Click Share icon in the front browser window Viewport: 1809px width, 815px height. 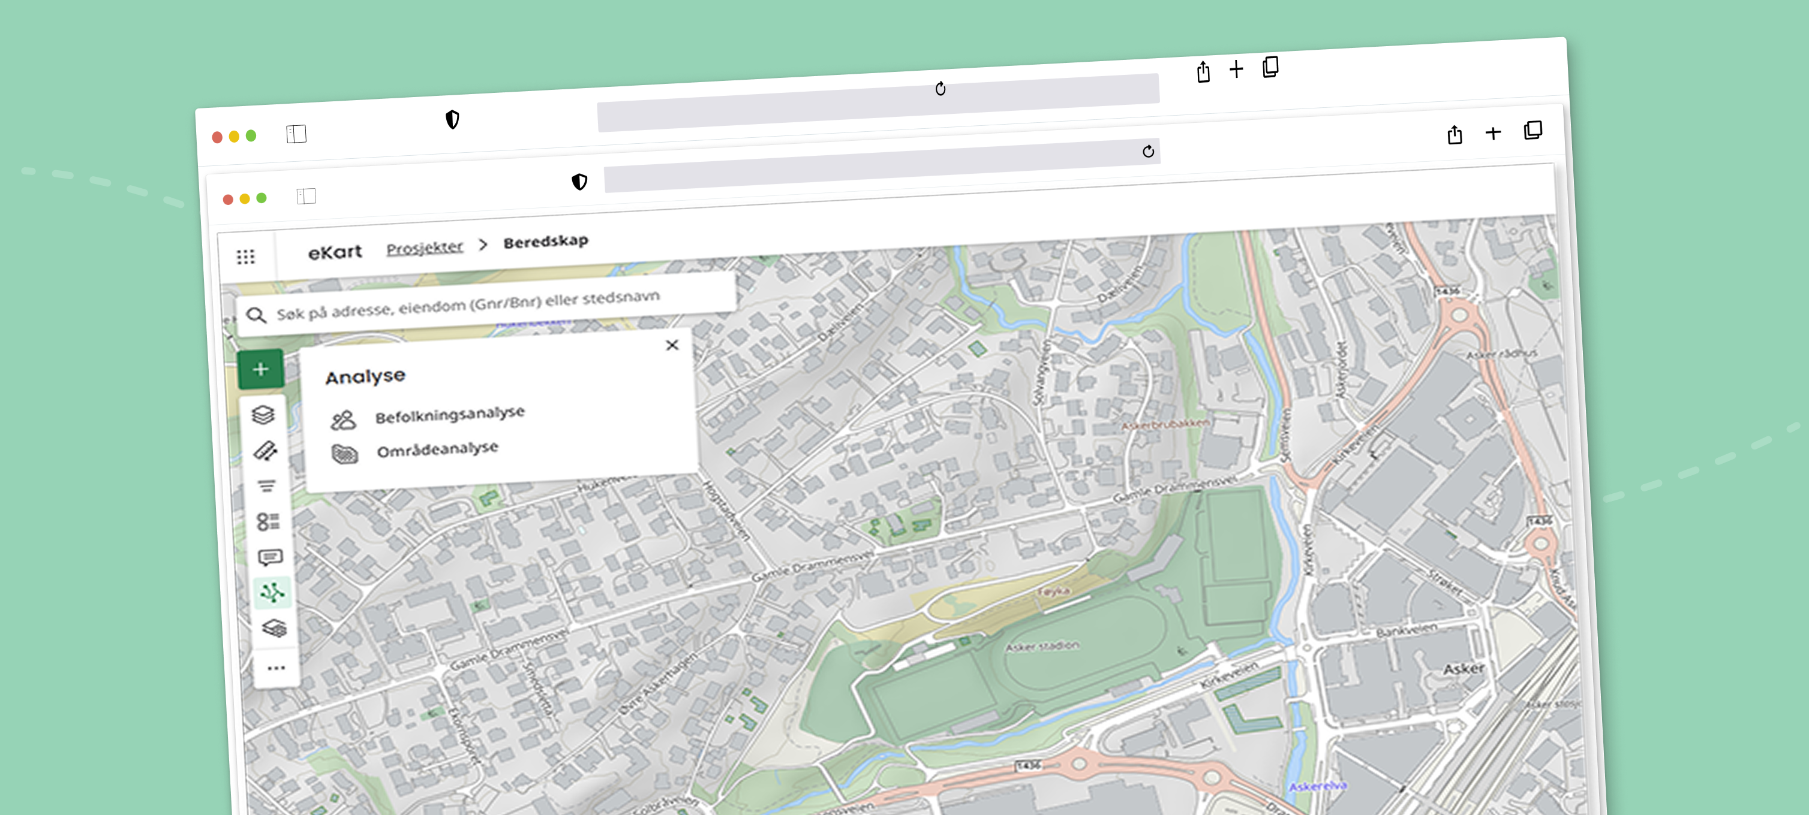(1455, 134)
